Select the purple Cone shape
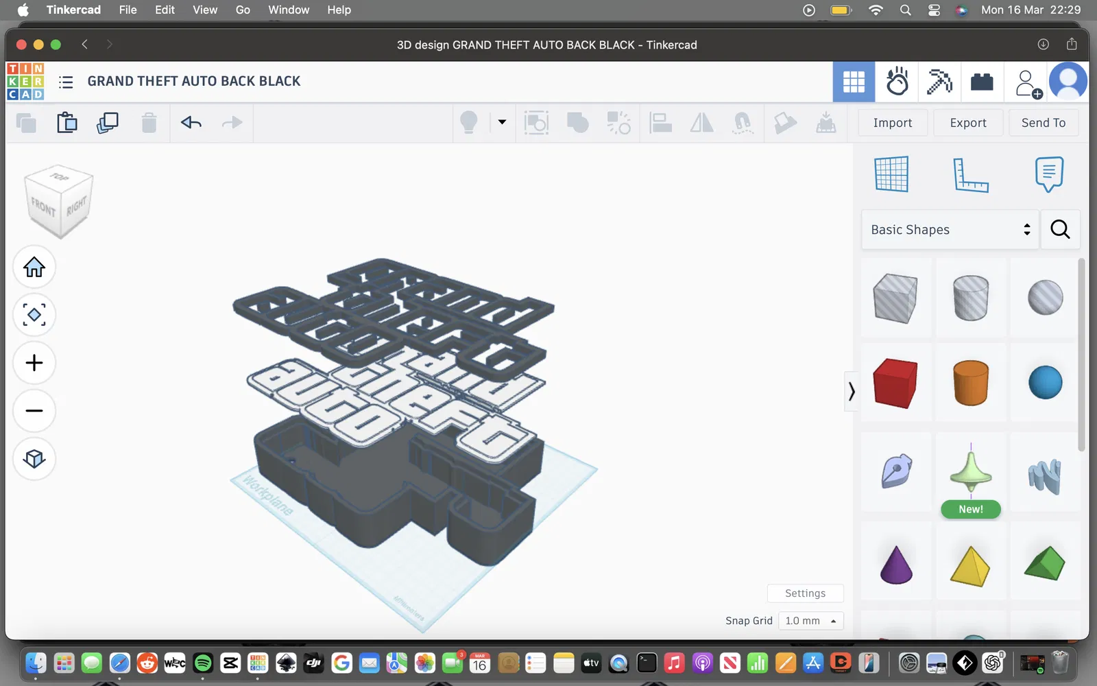1097x686 pixels. pos(896,565)
